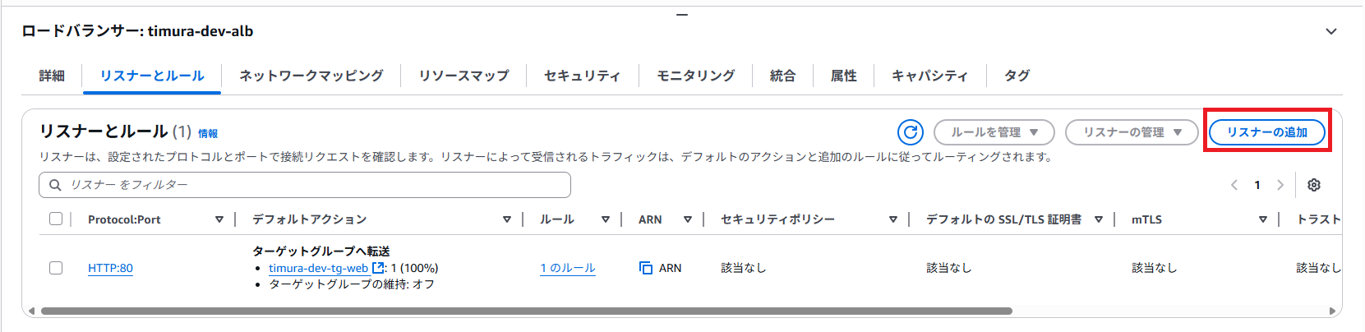1365x332 pixels.
Task: Sort by セキュリティポリシー column arrow
Action: 893,219
